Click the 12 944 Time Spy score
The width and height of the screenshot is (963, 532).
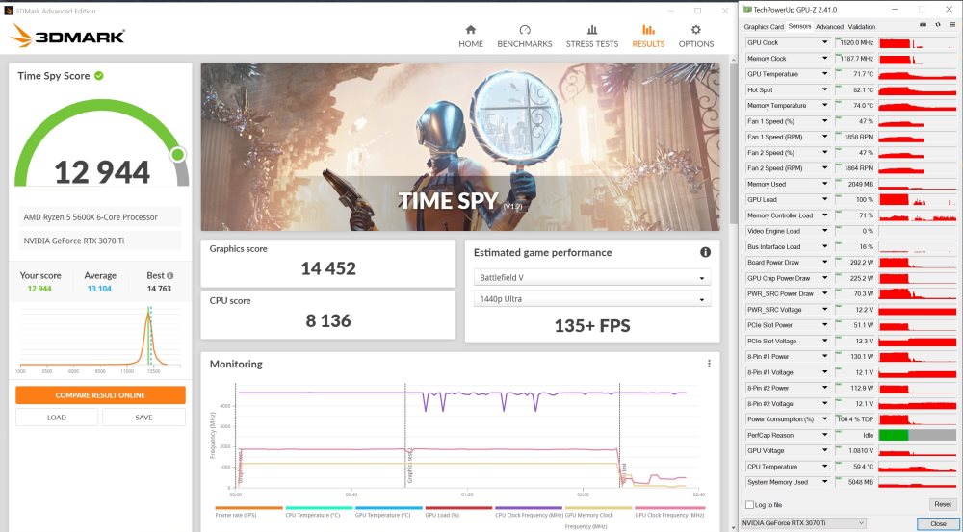102,172
